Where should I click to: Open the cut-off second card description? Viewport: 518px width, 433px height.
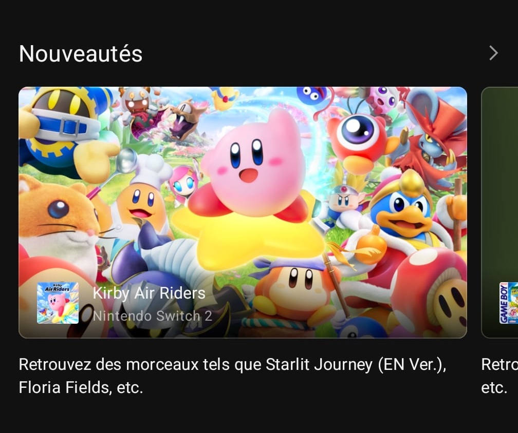(499, 376)
